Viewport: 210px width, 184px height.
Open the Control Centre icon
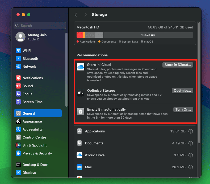tap(18, 137)
